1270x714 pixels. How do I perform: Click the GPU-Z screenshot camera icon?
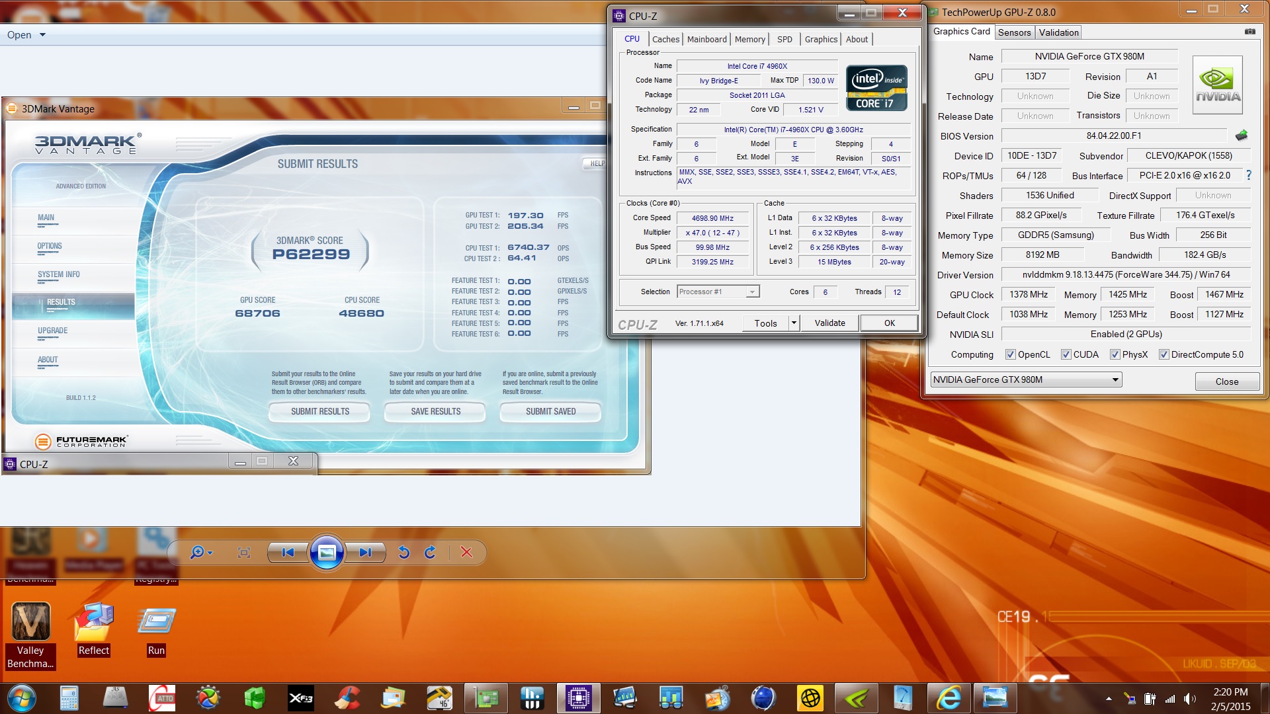point(1249,32)
